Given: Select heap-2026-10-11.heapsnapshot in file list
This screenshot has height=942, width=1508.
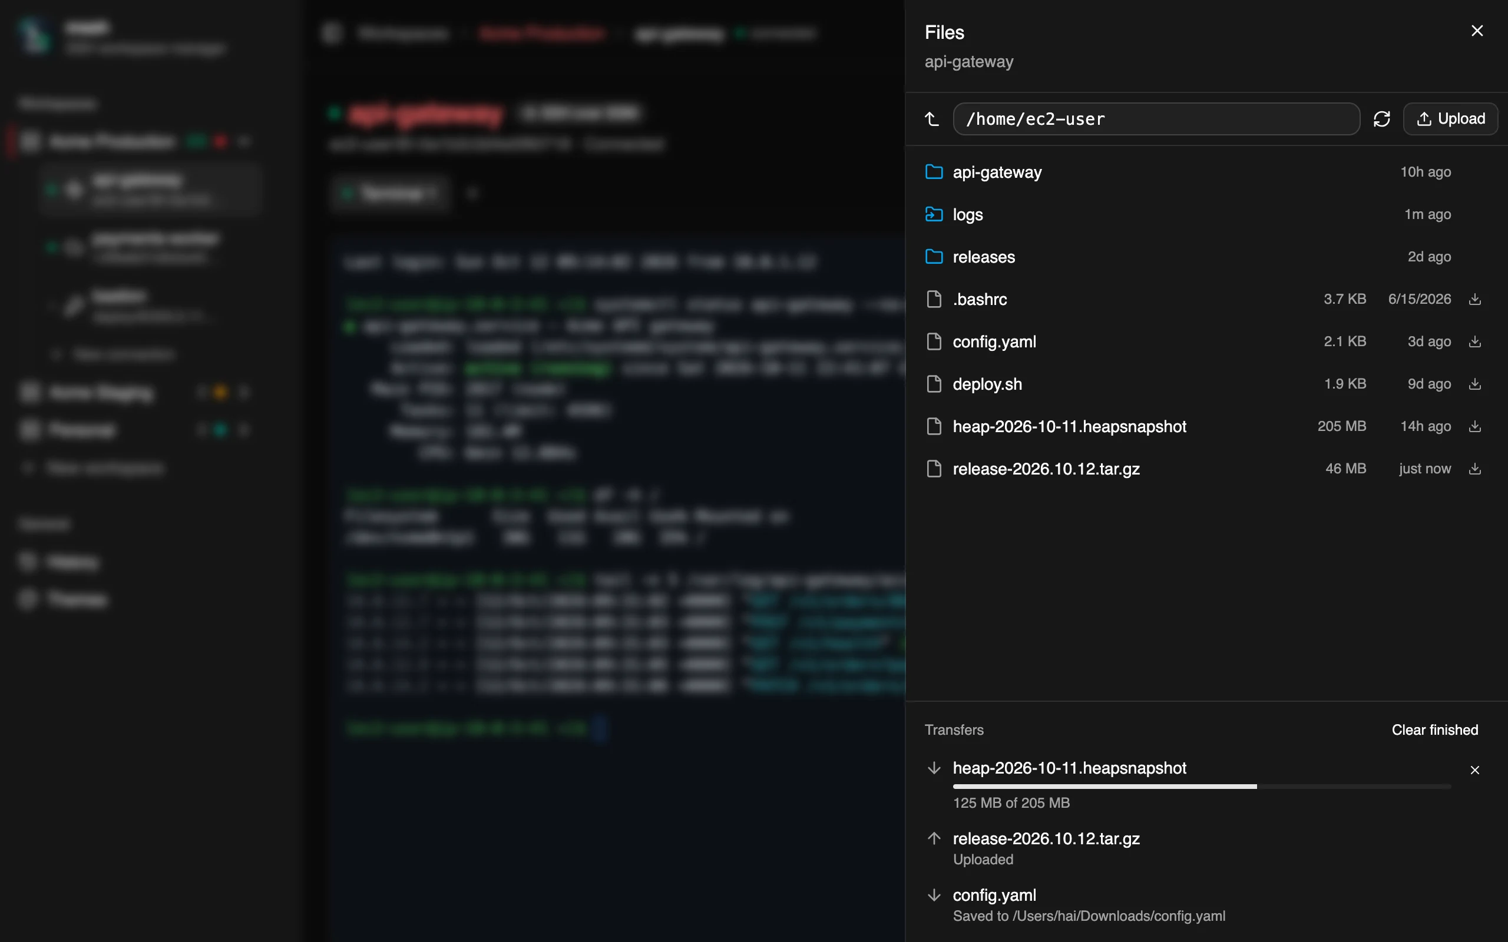Looking at the screenshot, I should coord(1206,426).
